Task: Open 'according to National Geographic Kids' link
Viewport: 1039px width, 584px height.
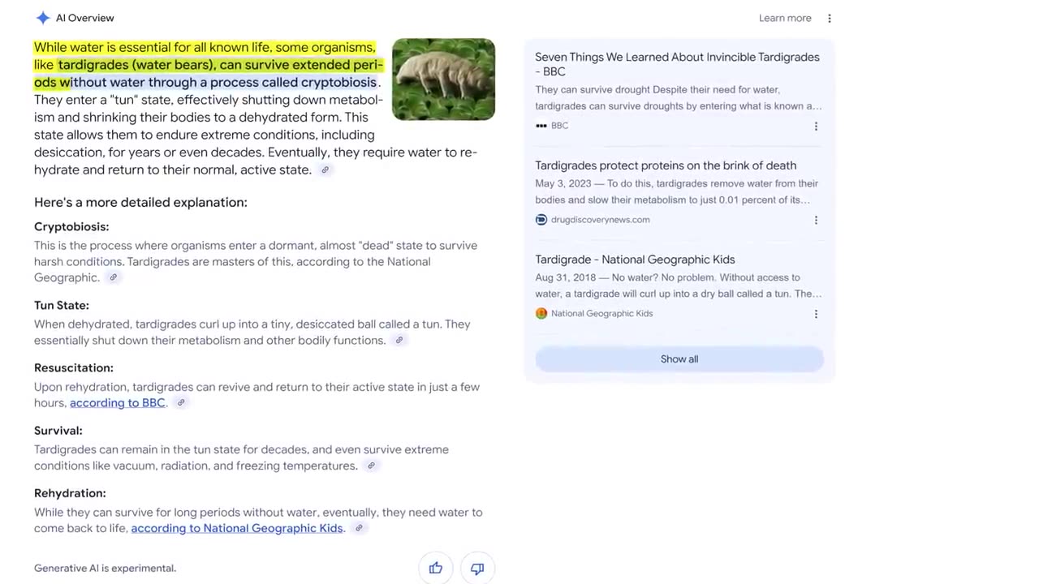Action: pyautogui.click(x=237, y=528)
